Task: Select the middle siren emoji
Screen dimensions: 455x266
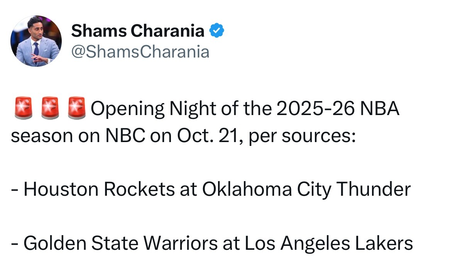Action: (50, 108)
